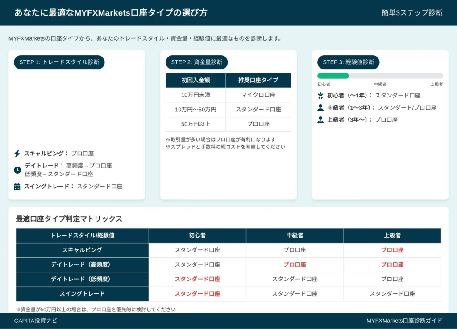
Task: Click the 10万円〜50万円 cell
Action: tap(196, 110)
